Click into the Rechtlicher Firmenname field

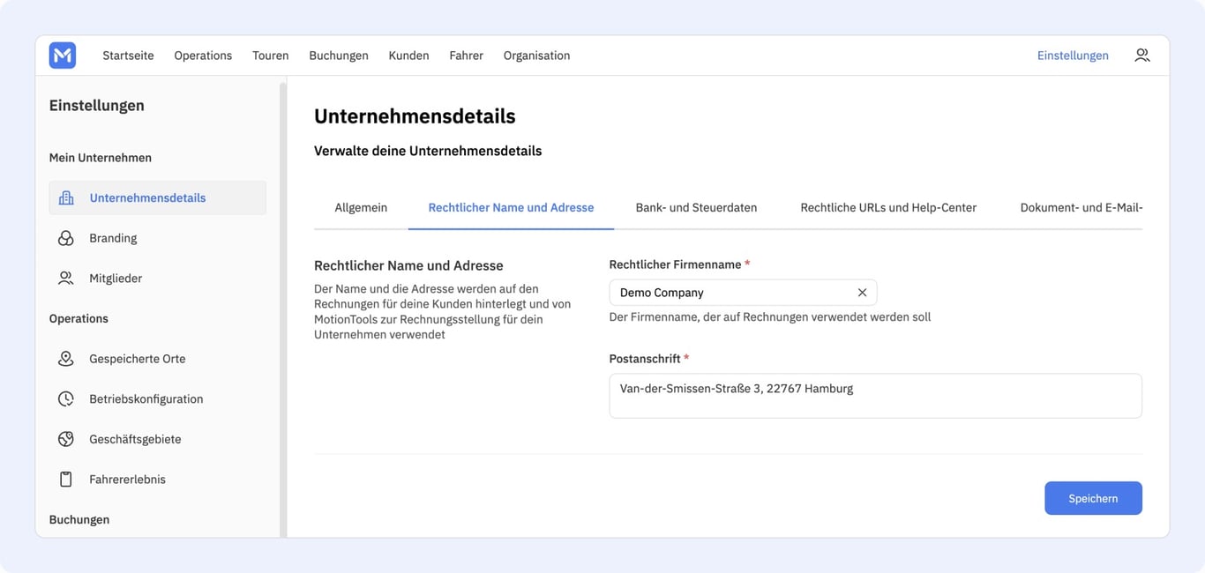point(743,293)
